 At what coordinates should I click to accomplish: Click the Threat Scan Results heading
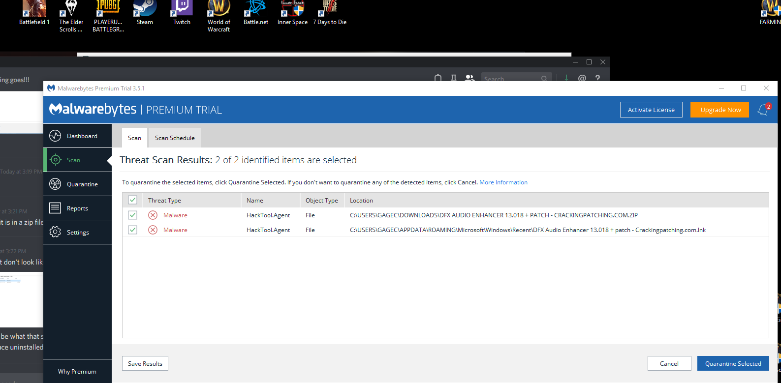point(238,160)
